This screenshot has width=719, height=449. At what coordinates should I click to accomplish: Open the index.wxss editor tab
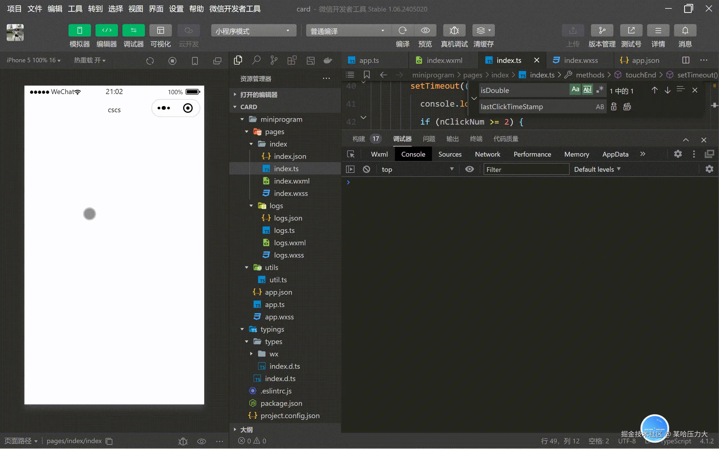click(x=581, y=60)
